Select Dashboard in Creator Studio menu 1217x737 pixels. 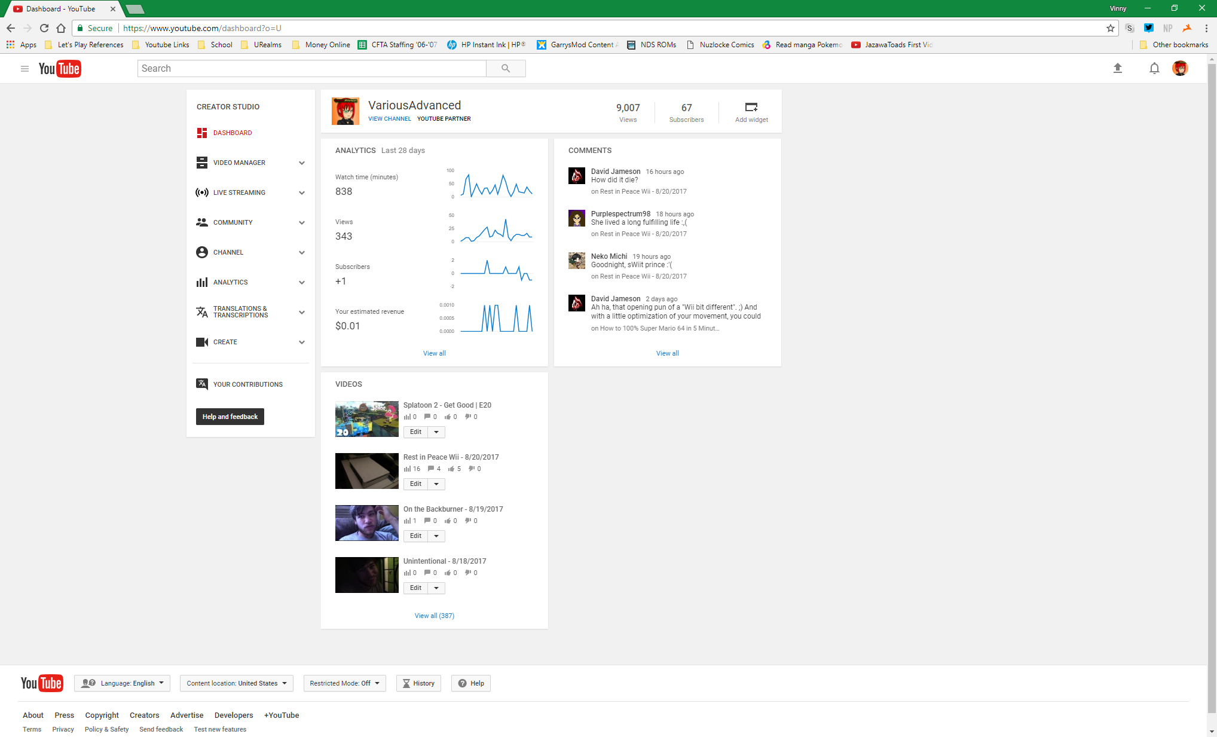233,133
